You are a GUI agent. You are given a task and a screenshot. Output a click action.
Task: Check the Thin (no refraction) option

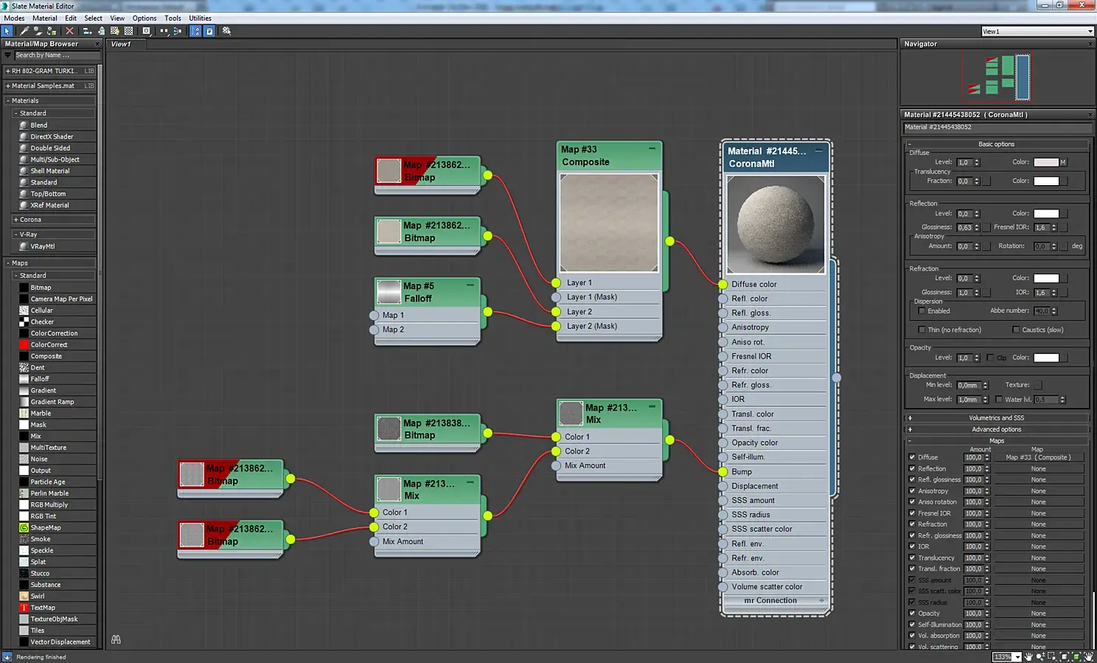tap(922, 330)
